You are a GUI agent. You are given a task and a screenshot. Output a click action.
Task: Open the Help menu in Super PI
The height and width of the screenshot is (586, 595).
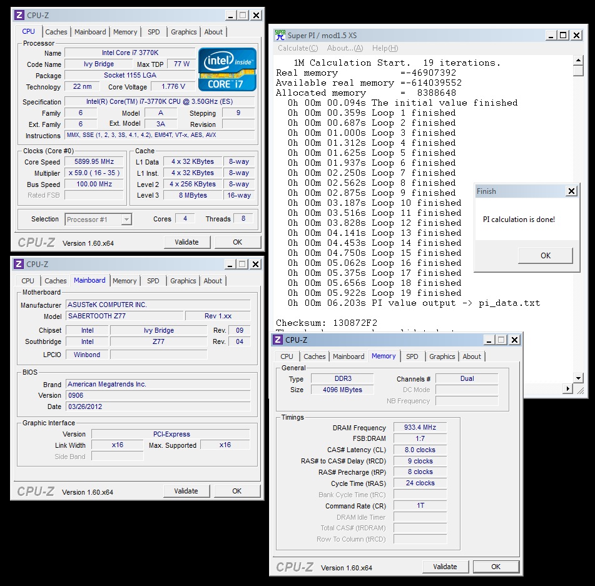[x=385, y=48]
